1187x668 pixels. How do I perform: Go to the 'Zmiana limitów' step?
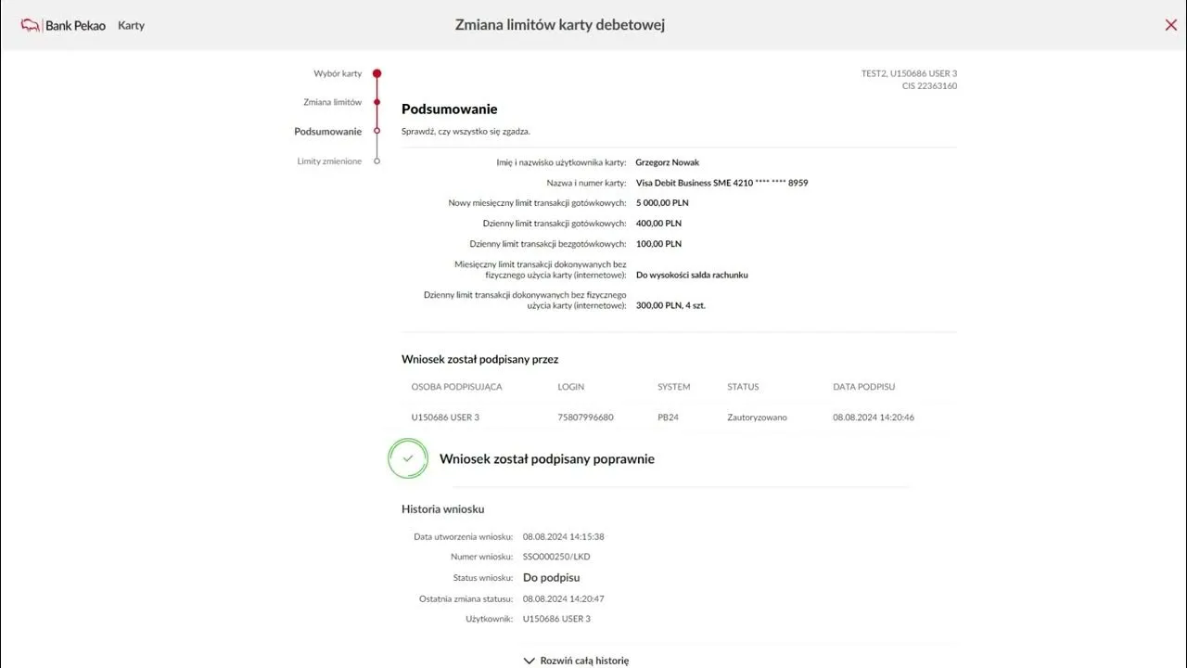tap(332, 102)
